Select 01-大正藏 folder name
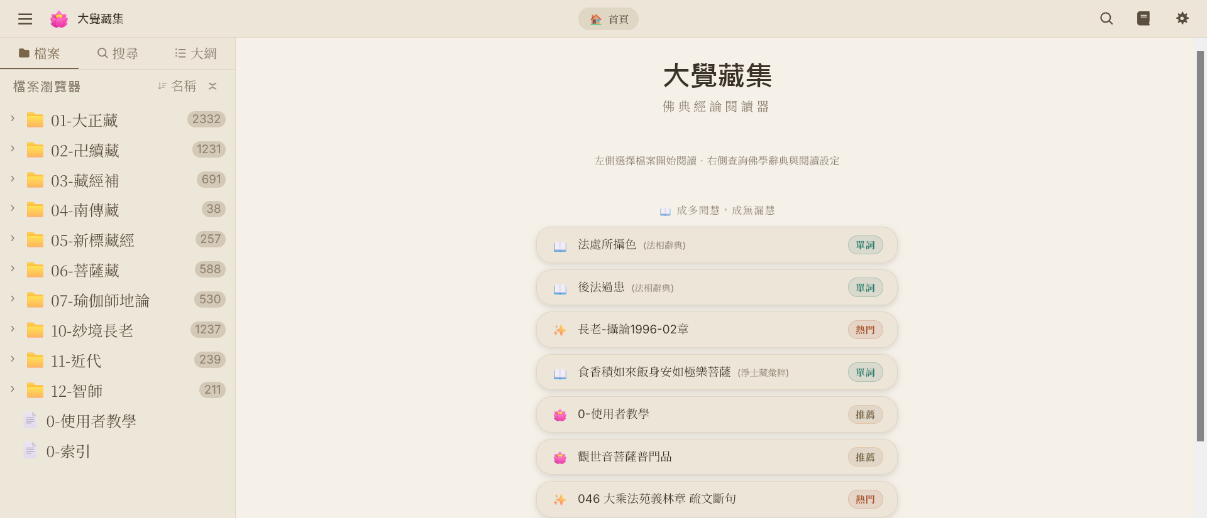This screenshot has height=518, width=1207. pos(84,120)
